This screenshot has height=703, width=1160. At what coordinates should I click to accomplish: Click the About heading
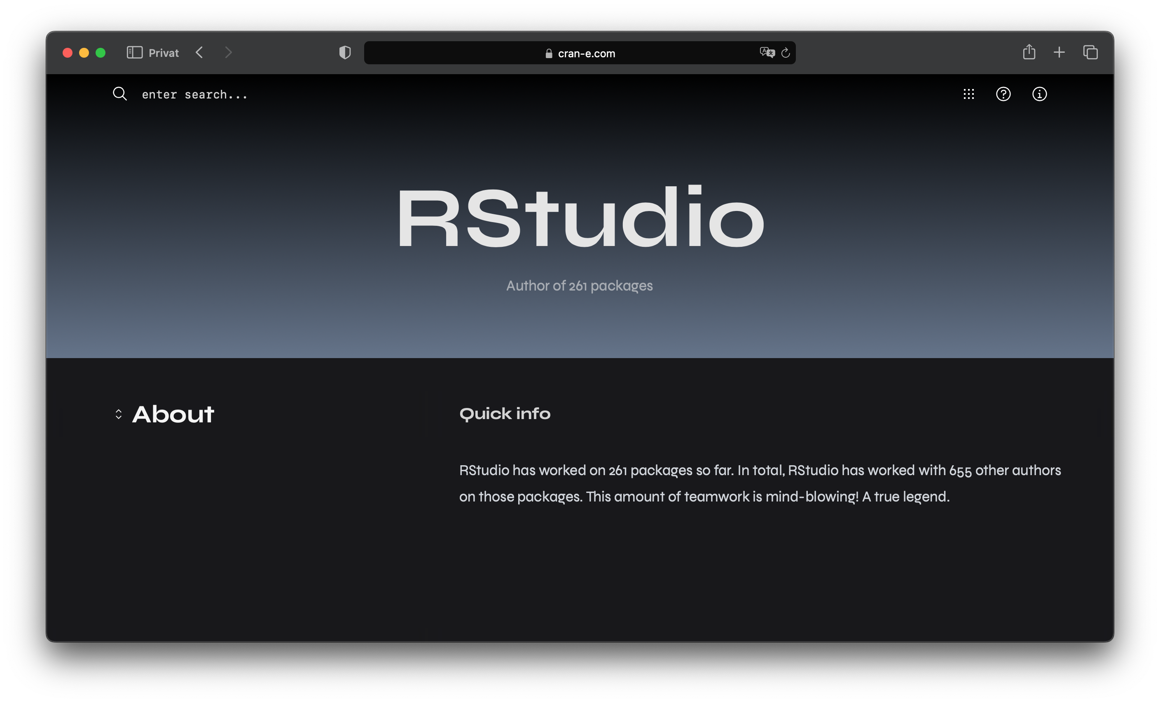[x=173, y=415]
